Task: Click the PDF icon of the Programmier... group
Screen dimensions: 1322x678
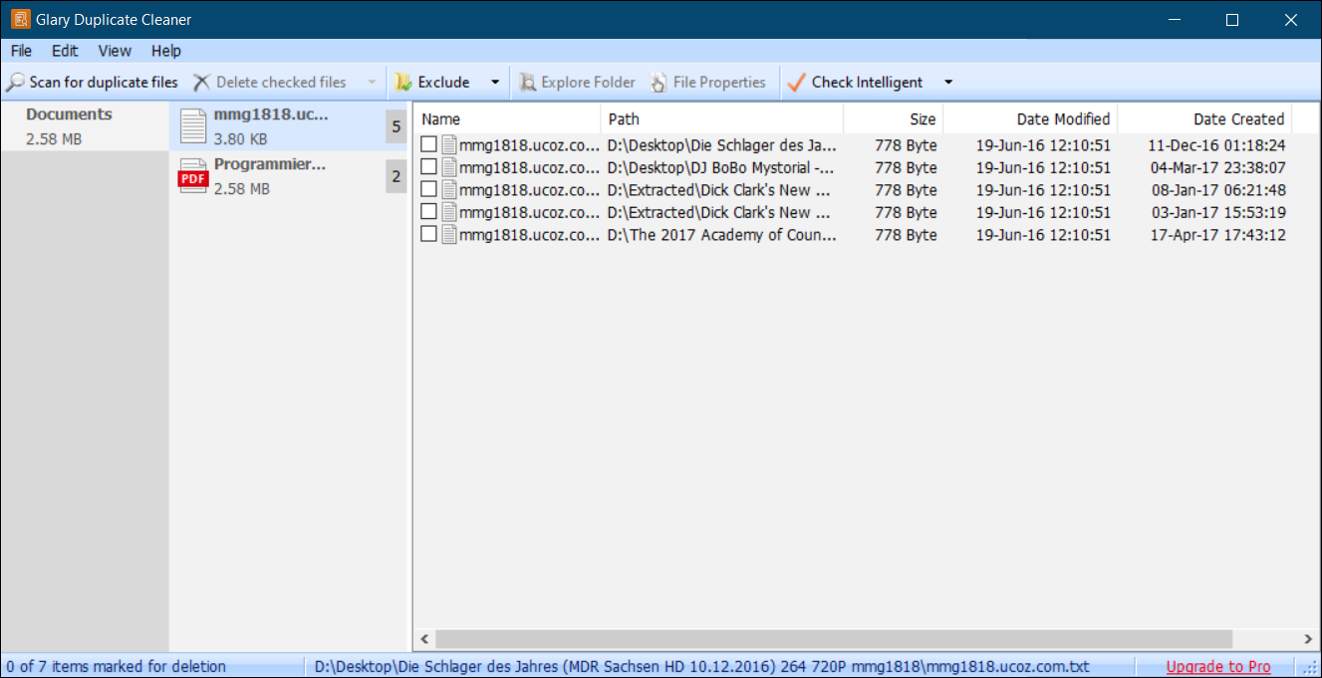Action: [x=192, y=176]
